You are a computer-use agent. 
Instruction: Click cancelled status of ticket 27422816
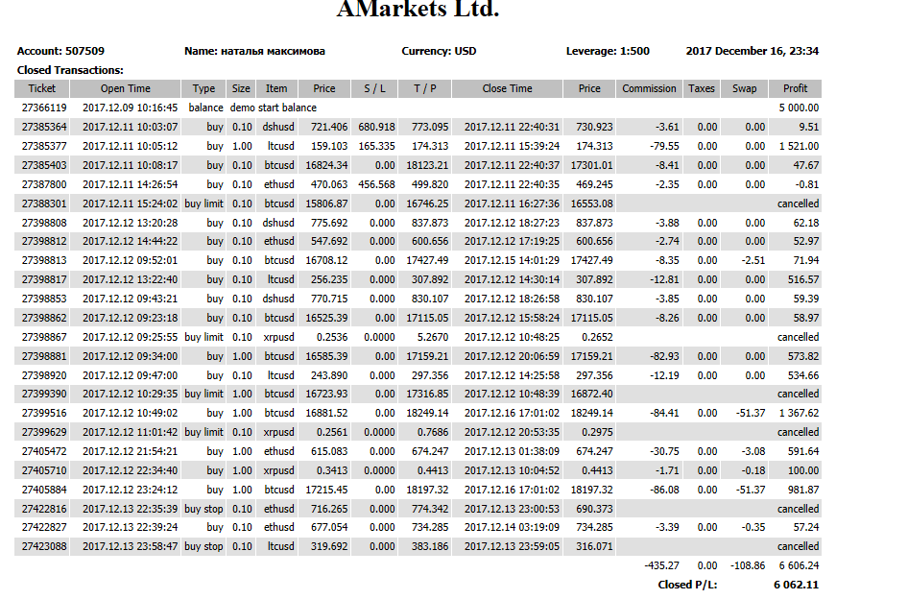tap(798, 509)
